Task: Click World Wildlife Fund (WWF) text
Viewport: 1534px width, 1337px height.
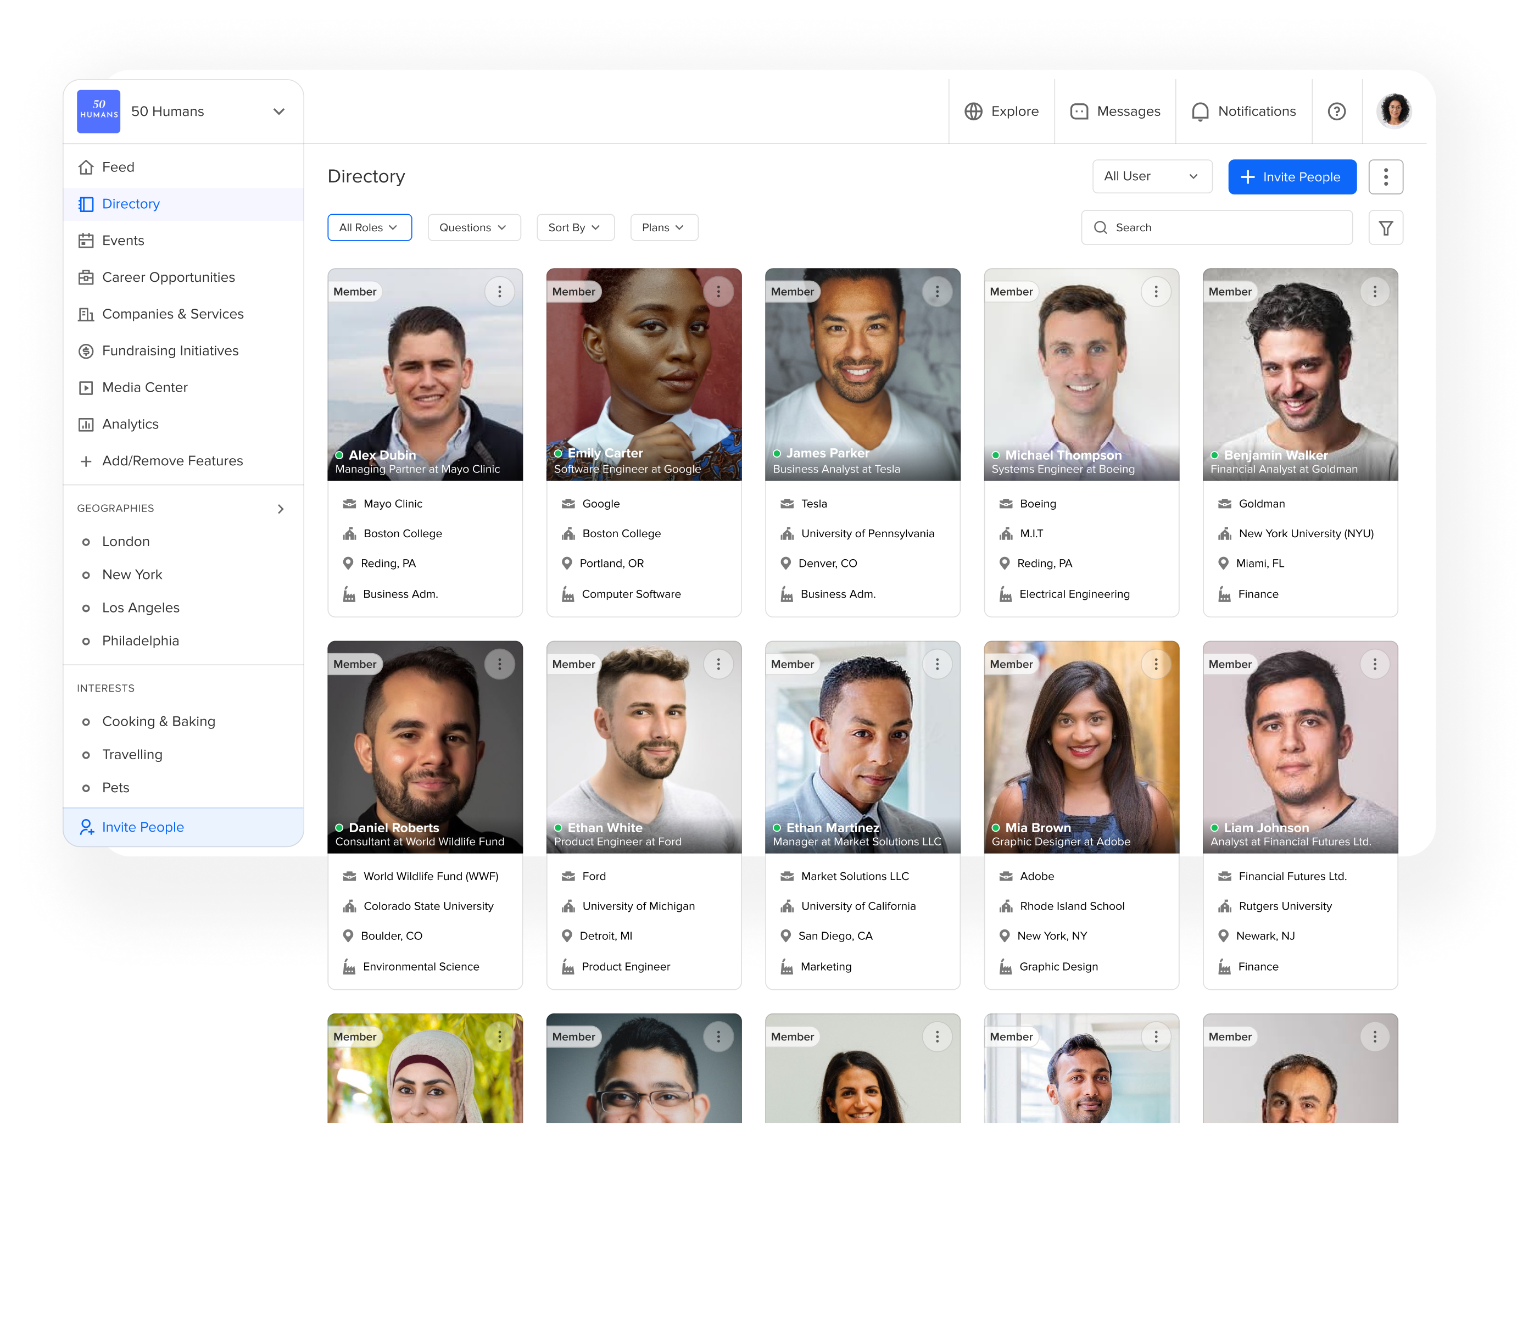Action: (431, 876)
